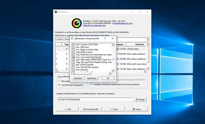Click the help question mark in dialog title
The width and height of the screenshot is (205, 124).
(x=105, y=39)
